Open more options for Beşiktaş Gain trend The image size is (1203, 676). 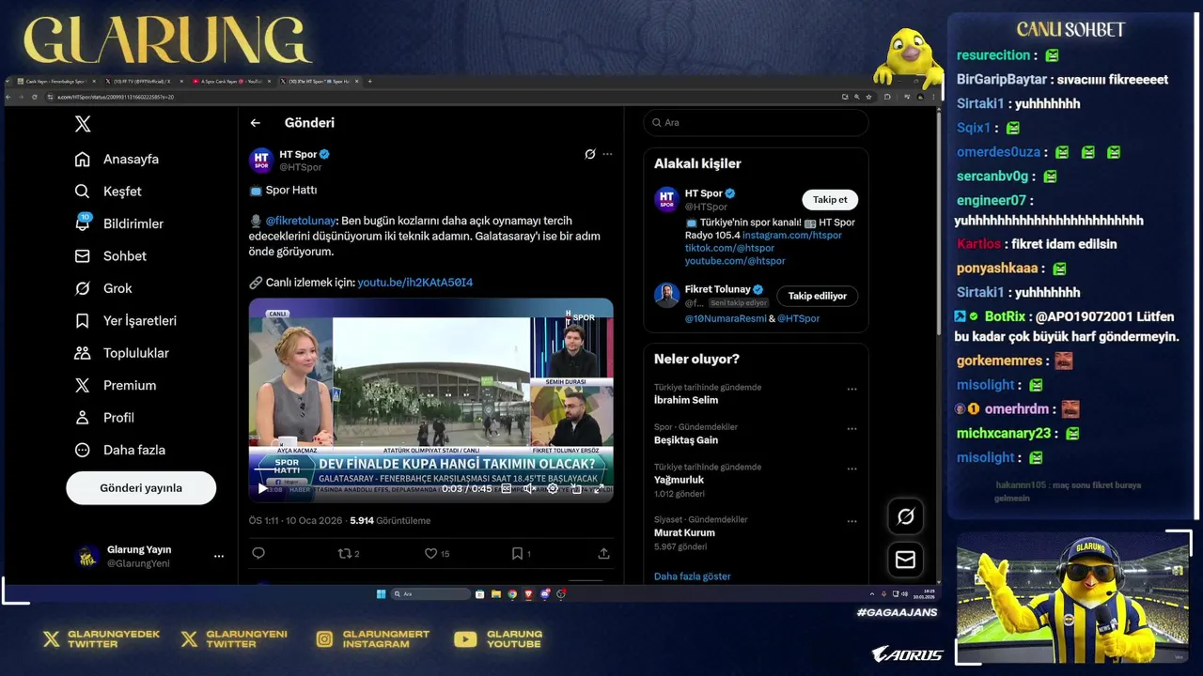(851, 429)
